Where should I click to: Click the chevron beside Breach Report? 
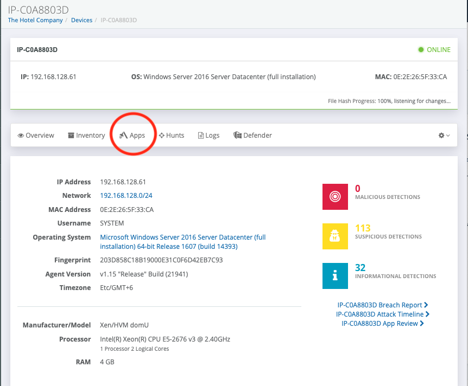point(426,305)
